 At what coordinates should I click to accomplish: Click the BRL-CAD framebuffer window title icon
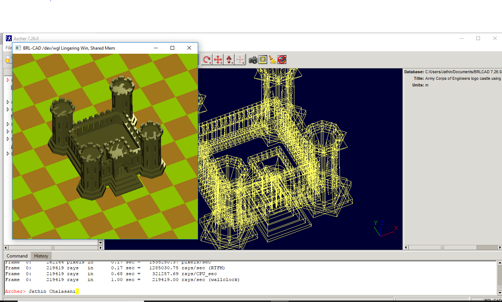[x=18, y=48]
